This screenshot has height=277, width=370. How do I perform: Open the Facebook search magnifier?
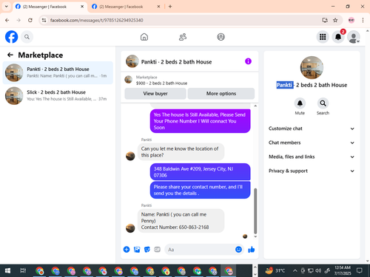click(x=27, y=37)
